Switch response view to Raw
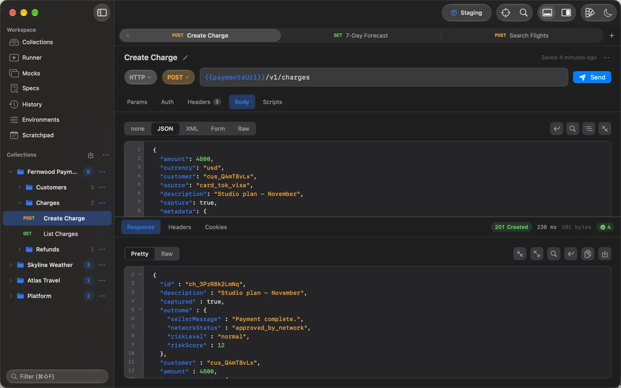Screen dimensions: 621x388 pyautogui.click(x=167, y=254)
